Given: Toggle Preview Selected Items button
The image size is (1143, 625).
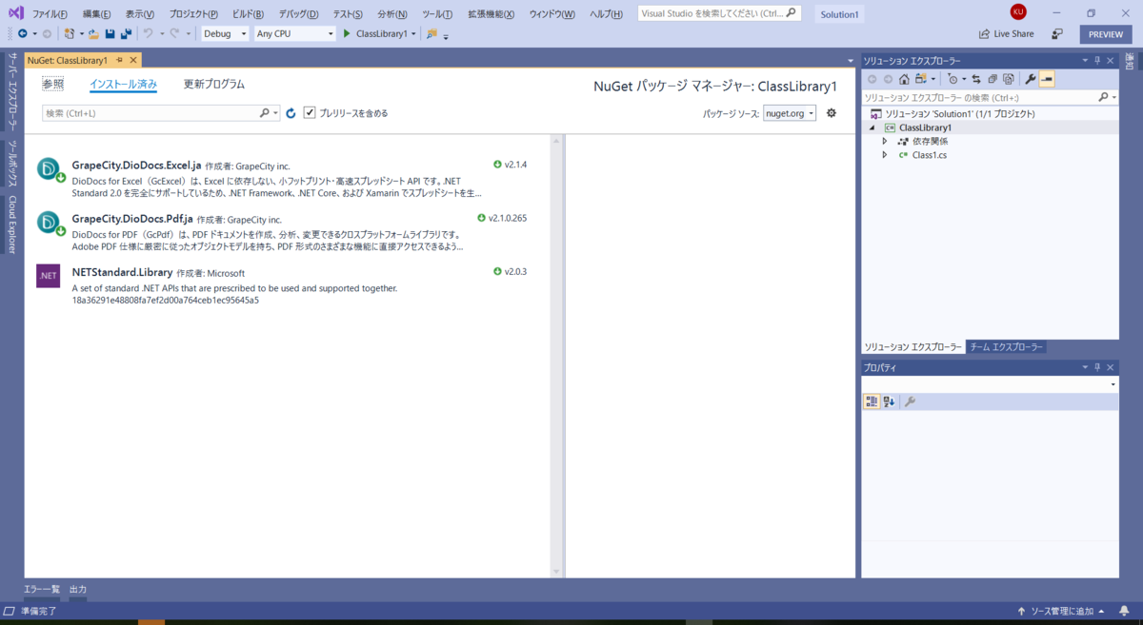Looking at the screenshot, I should coord(1047,79).
